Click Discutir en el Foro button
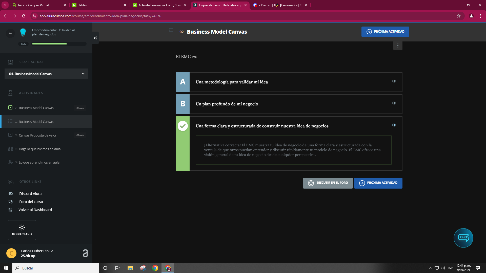The width and height of the screenshot is (486, 273). pyautogui.click(x=328, y=183)
